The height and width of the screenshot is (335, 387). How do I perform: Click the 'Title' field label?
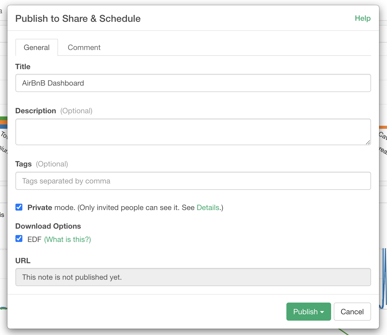point(23,67)
